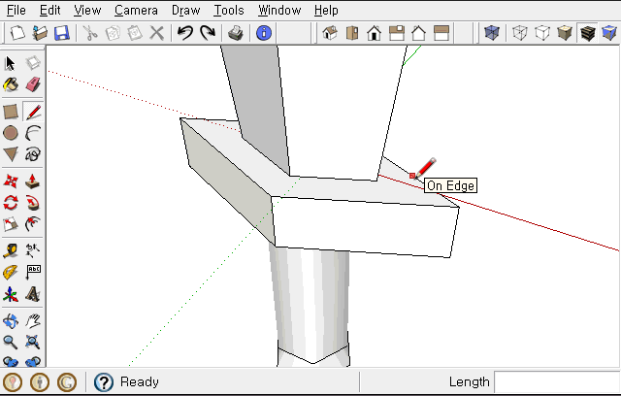Image resolution: width=621 pixels, height=396 pixels.
Task: Open the File menu
Action: (x=16, y=10)
